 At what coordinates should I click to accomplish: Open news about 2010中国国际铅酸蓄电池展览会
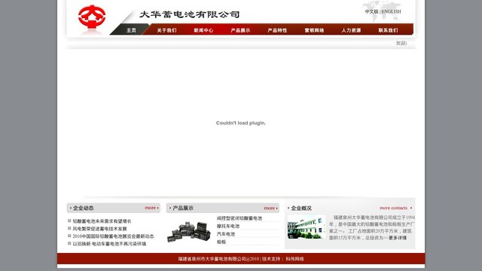click(x=113, y=236)
